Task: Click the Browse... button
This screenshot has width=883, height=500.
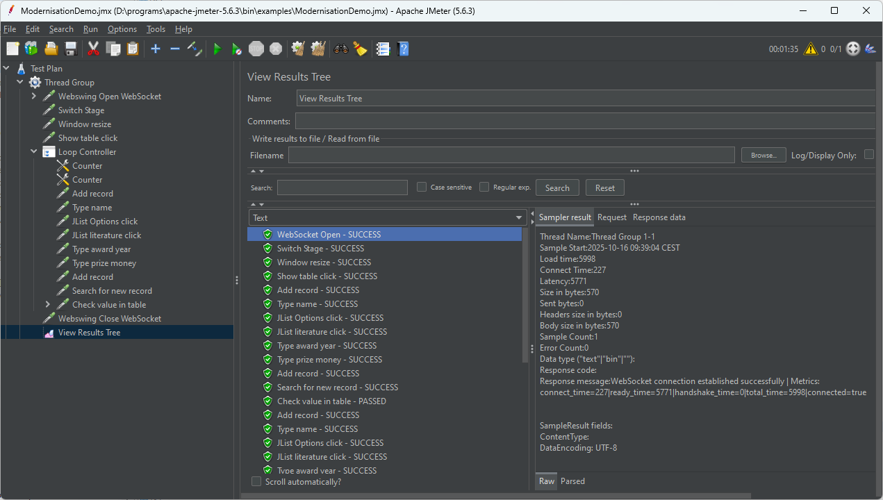Action: (x=763, y=155)
